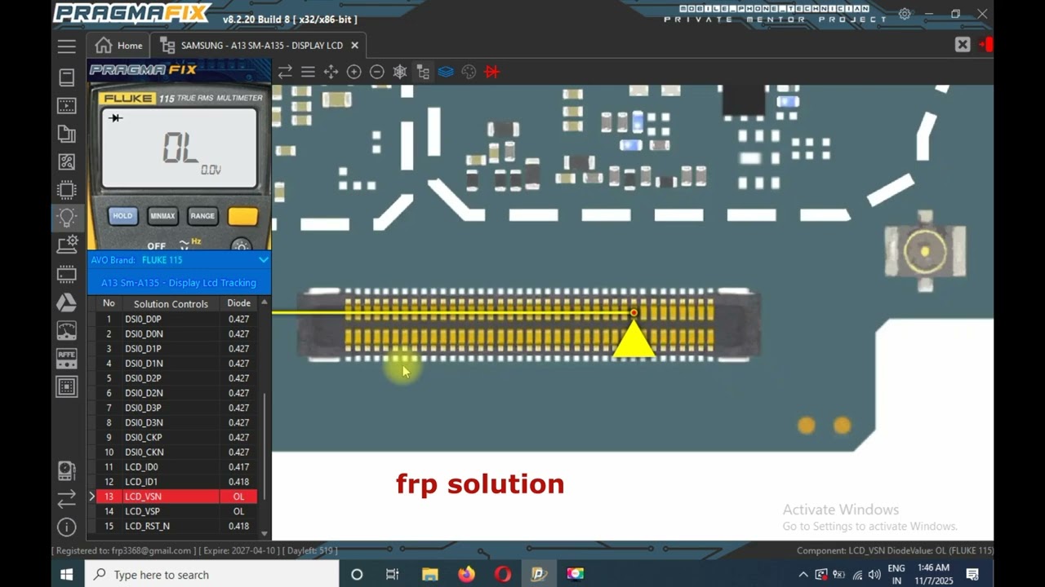The image size is (1045, 587).
Task: Select the highlighted LCD_VSN row
Action: (176, 497)
